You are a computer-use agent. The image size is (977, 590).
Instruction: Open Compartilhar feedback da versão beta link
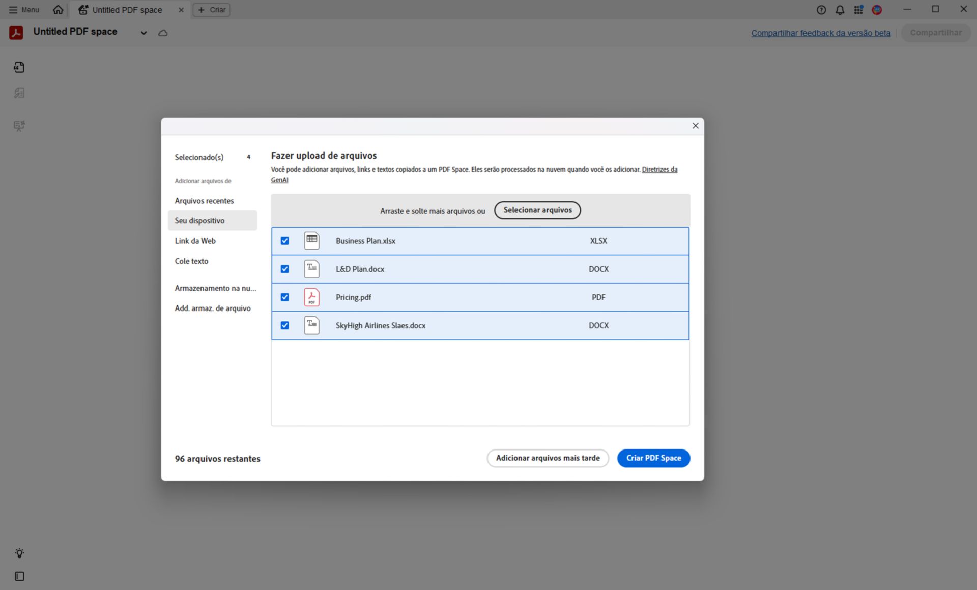(821, 33)
